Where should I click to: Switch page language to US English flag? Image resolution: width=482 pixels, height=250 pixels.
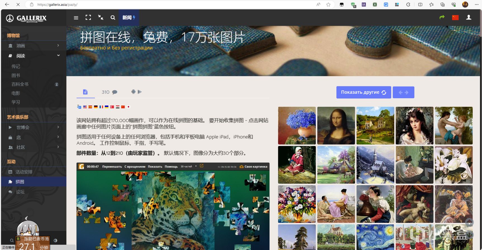85,107
